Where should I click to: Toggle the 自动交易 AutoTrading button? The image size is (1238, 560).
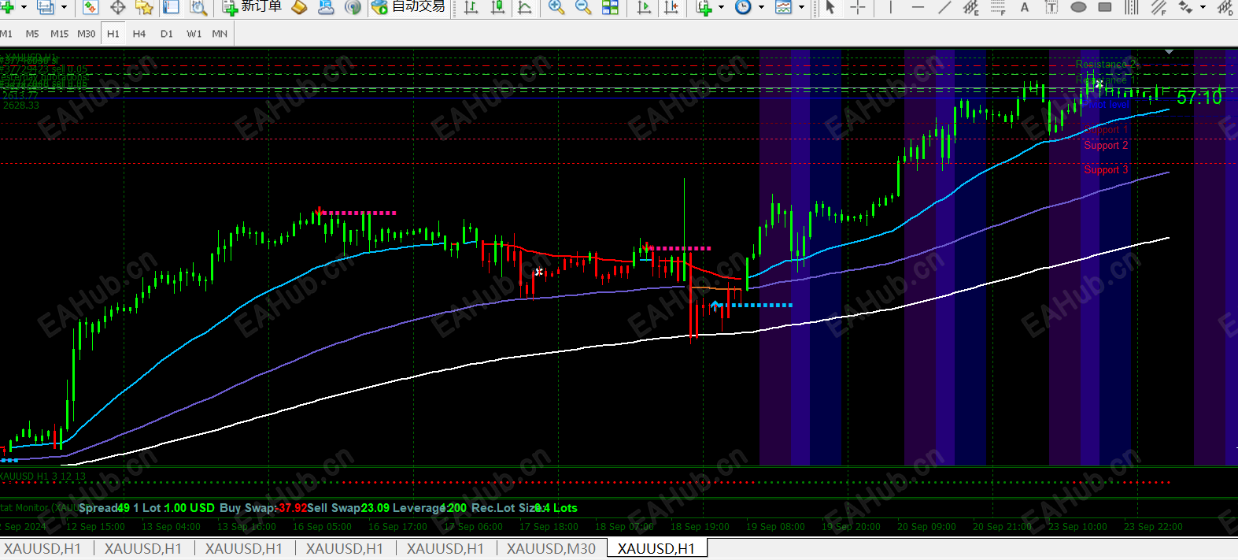[408, 7]
